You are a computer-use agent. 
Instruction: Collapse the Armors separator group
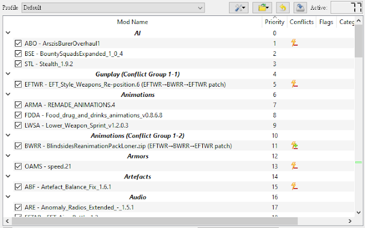click(x=8, y=156)
